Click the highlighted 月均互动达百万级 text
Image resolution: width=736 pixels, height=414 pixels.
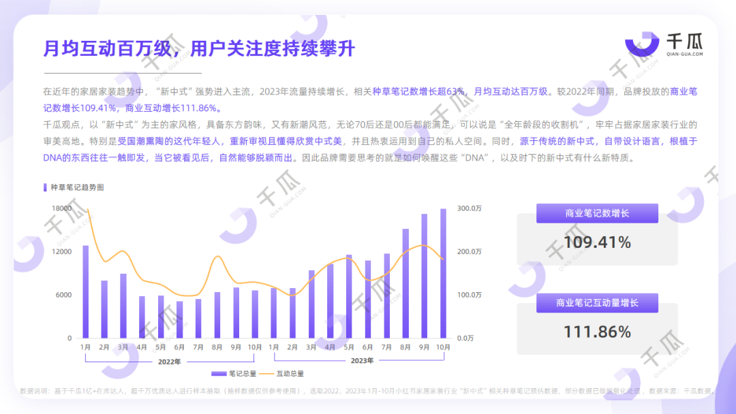pyautogui.click(x=510, y=91)
